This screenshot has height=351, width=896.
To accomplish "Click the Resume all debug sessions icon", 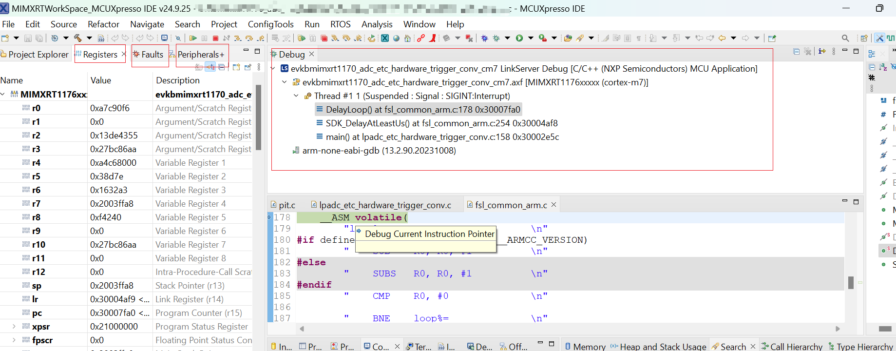I will 302,38.
